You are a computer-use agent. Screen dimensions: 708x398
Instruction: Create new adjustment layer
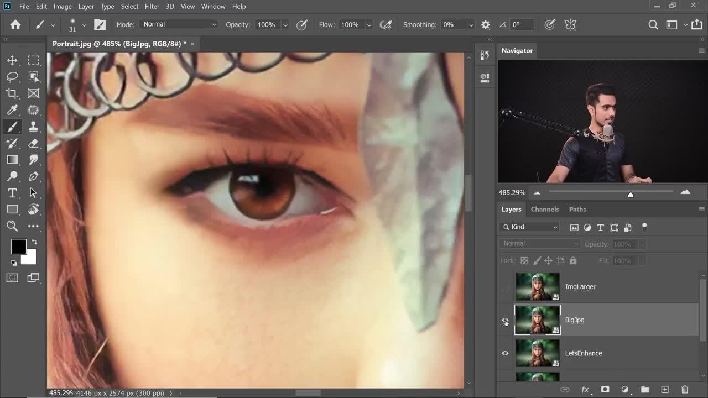click(x=625, y=390)
